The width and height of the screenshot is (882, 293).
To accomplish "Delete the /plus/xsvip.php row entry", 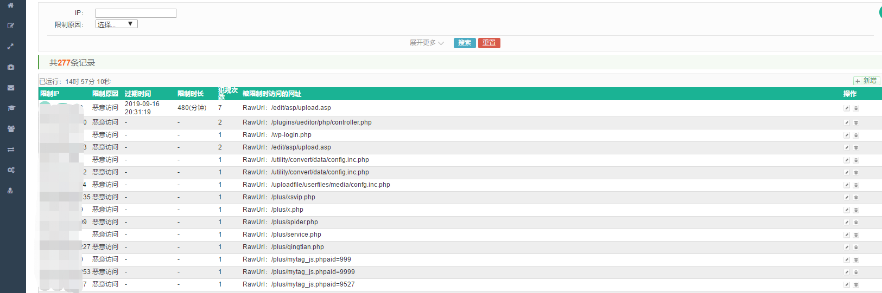I will coord(856,198).
